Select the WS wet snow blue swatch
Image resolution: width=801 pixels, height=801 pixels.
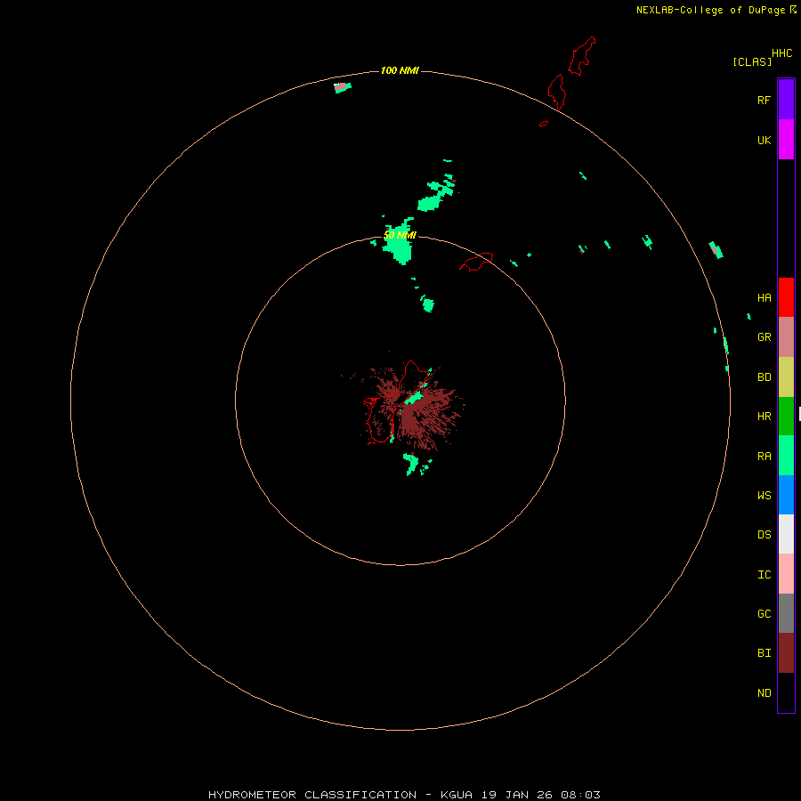click(x=786, y=495)
